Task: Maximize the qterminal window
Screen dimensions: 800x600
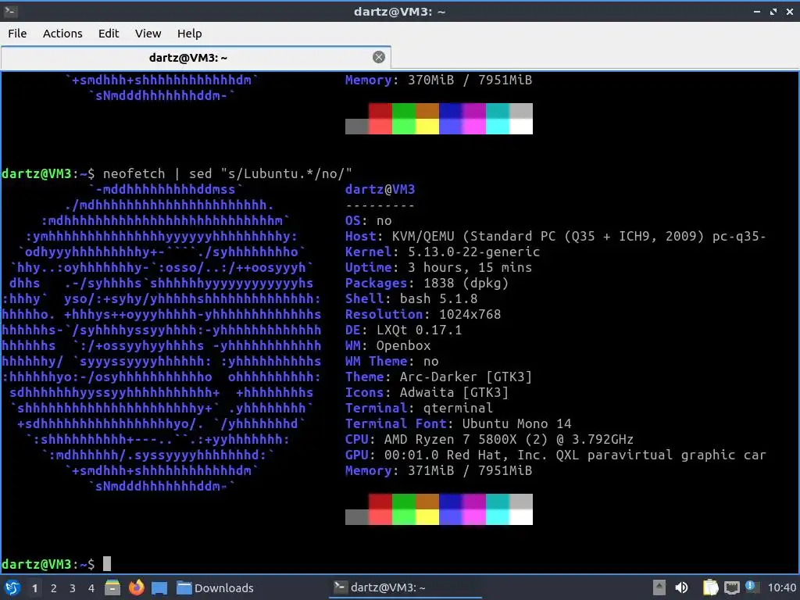Action: click(773, 11)
